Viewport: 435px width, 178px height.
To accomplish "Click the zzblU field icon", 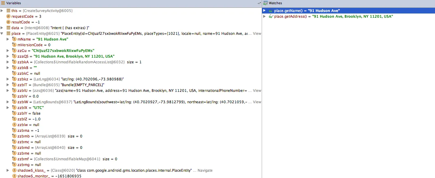I will click(x=14, y=90).
